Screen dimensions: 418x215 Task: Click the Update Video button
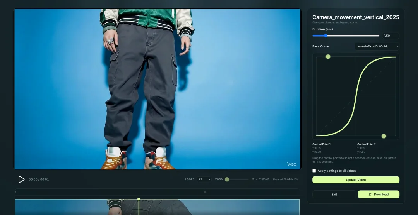[x=356, y=180]
